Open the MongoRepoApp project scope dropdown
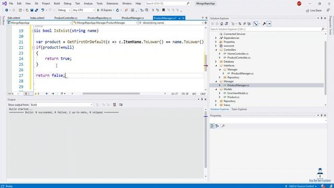The width and height of the screenshot is (334, 188). (40, 22)
